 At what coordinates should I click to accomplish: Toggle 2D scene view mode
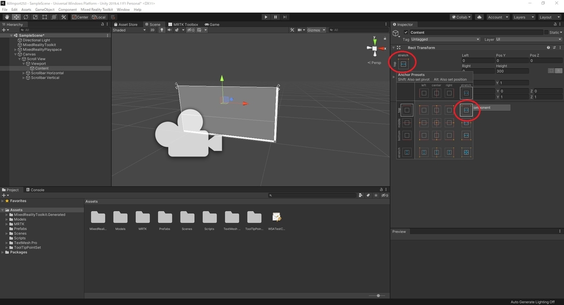tap(152, 30)
